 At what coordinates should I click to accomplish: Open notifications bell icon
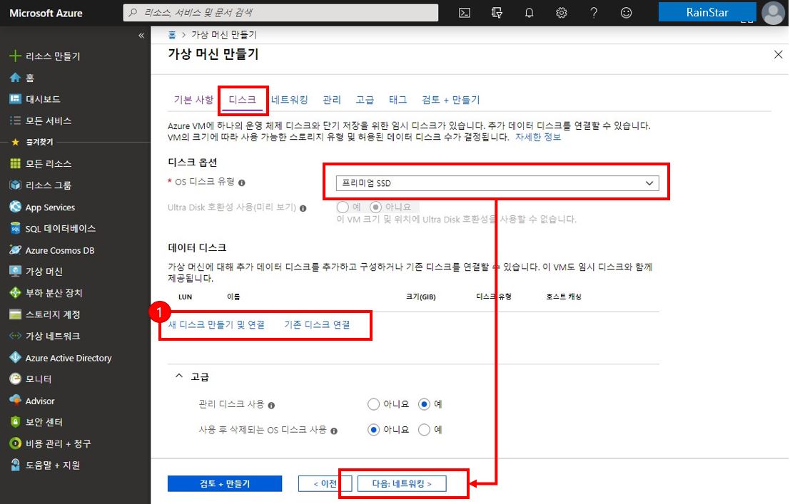tap(529, 13)
